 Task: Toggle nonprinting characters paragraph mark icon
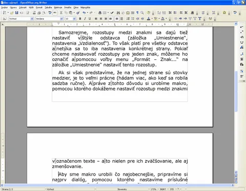coord(137,13)
